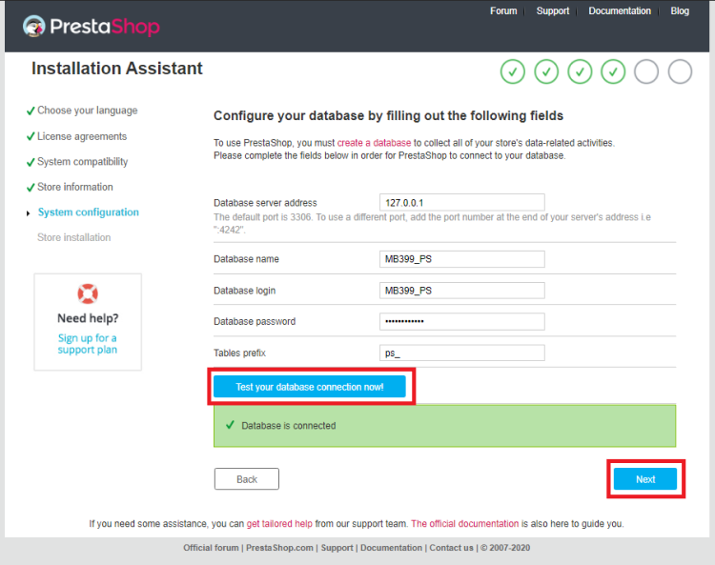Open the Forum link in header
The image size is (715, 565).
pos(503,10)
